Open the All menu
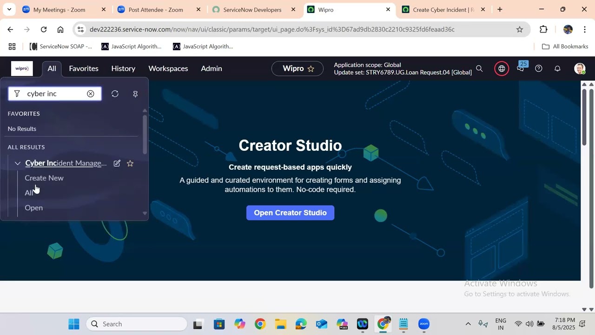 (52, 68)
